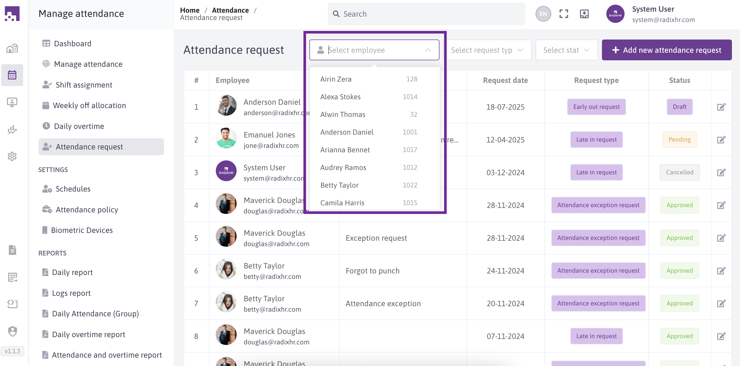Screen dimensions: 740x366
Task: Click the fullscreen toggle icon in header
Action: 564,14
